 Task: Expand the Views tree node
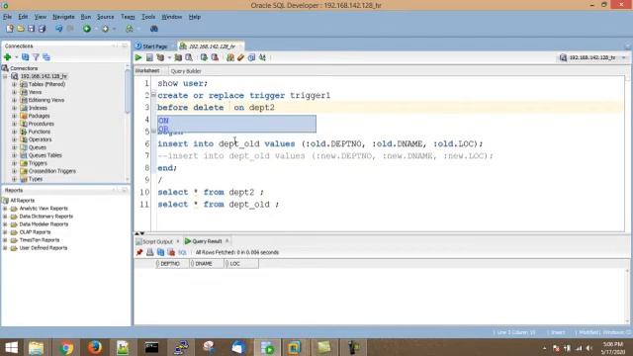pyautogui.click(x=15, y=92)
